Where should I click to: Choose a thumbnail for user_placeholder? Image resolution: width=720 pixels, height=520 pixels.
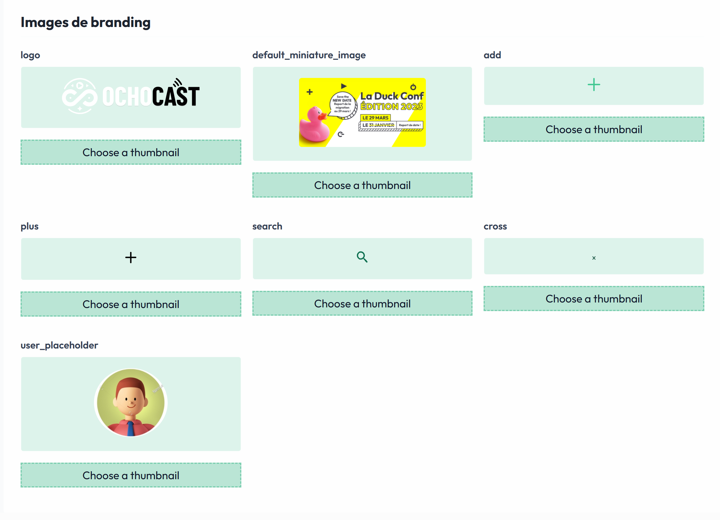click(x=131, y=475)
